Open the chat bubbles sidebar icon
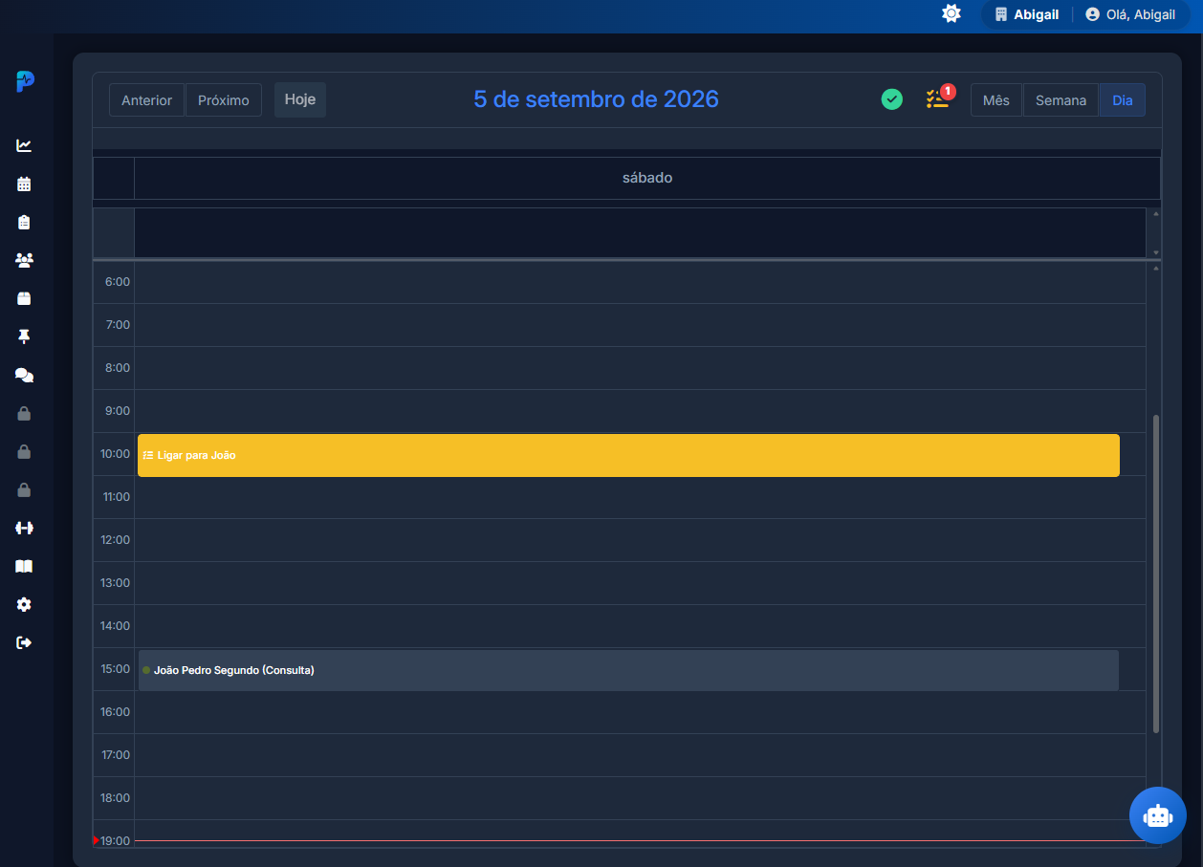 (x=24, y=376)
